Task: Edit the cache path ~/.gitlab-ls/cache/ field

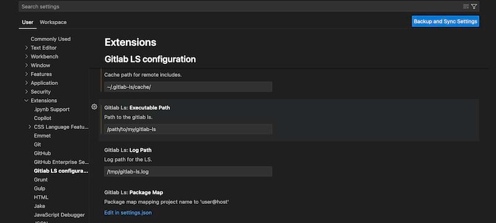Action: click(x=188, y=87)
